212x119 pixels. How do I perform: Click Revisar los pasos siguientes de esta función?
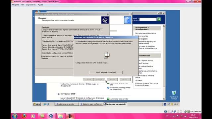pyautogui.click(x=120, y=89)
